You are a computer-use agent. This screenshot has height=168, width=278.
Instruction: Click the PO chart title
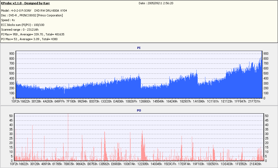point(139,110)
